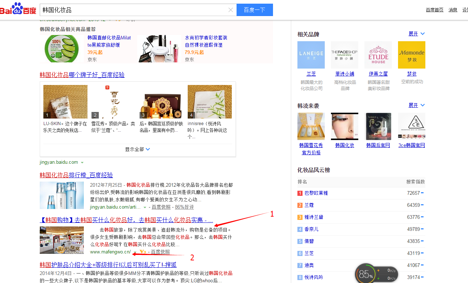468x283 pixels.
Task: Open 百度快照 for jingyan.baidu.com/arti result
Action: (161, 207)
